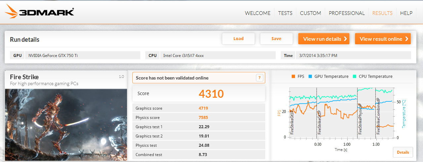Image resolution: width=423 pixels, height=162 pixels.
Task: Go to the PROFESSIONAL tab
Action: click(x=347, y=13)
